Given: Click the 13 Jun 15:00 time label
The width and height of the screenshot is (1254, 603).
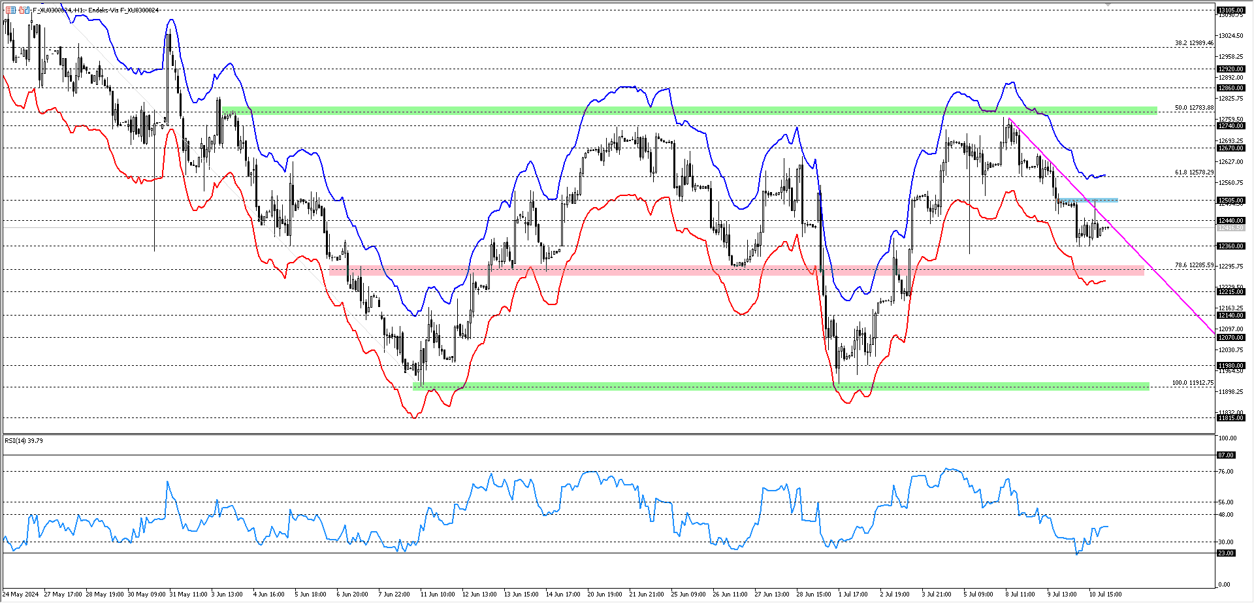Looking at the screenshot, I should (521, 595).
